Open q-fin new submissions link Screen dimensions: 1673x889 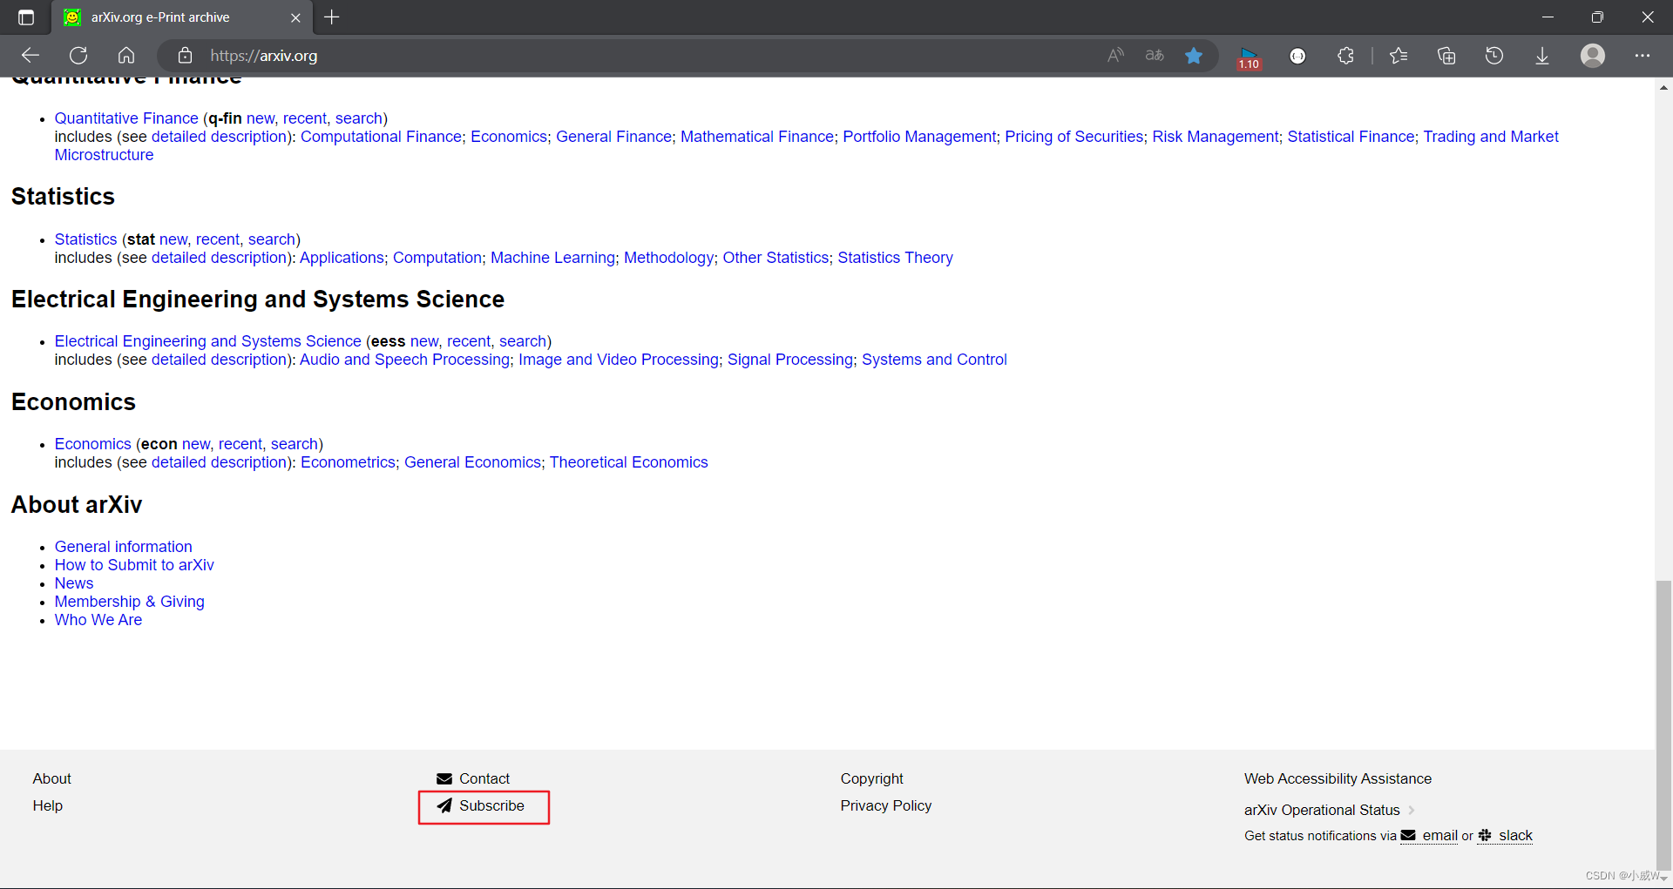(261, 118)
